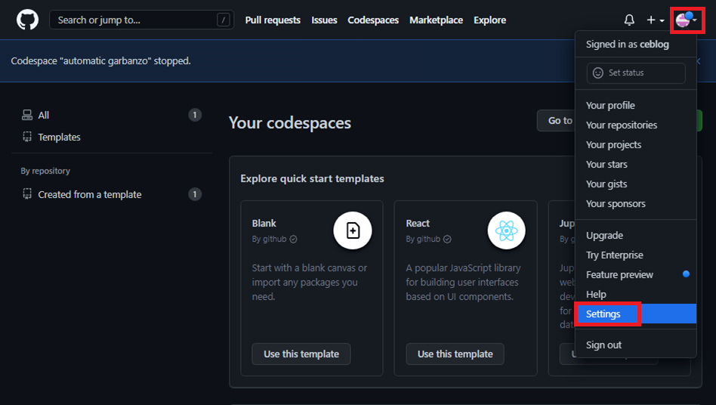Open Marketplace in the top navigation

[x=436, y=20]
